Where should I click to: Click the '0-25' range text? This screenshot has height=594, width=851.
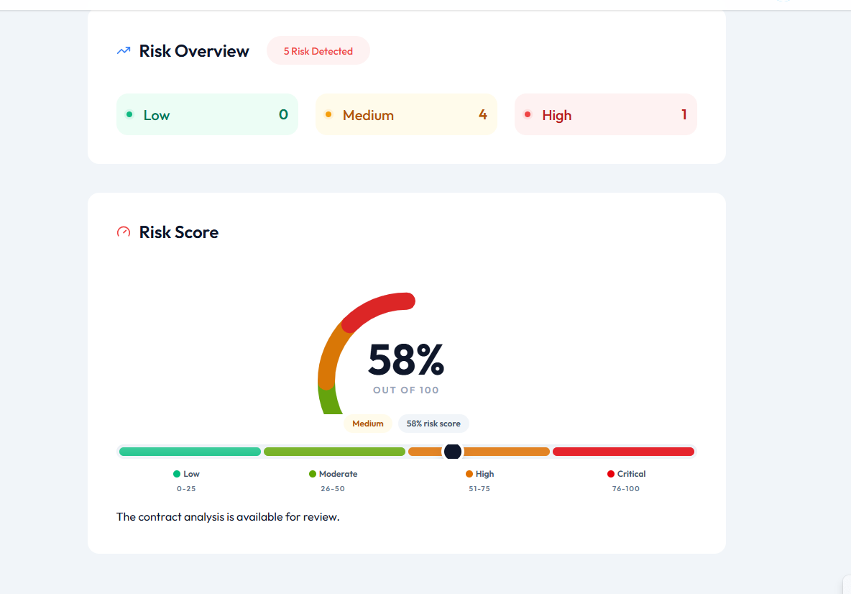point(186,489)
